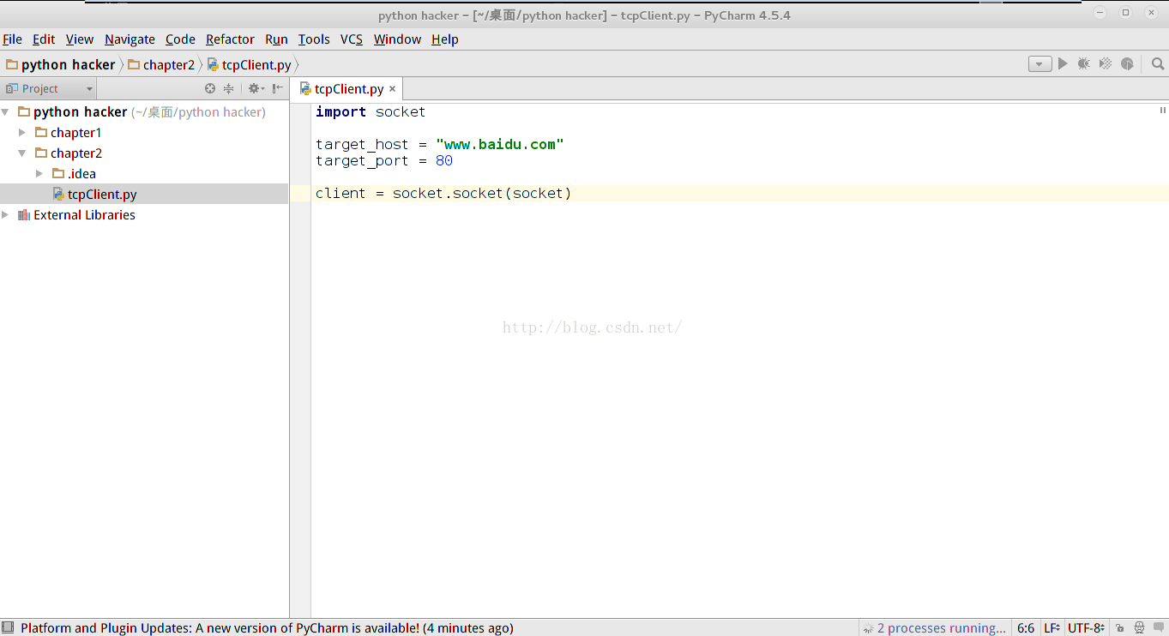Open Project panel settings gear
The height and width of the screenshot is (636, 1169).
pyautogui.click(x=256, y=88)
